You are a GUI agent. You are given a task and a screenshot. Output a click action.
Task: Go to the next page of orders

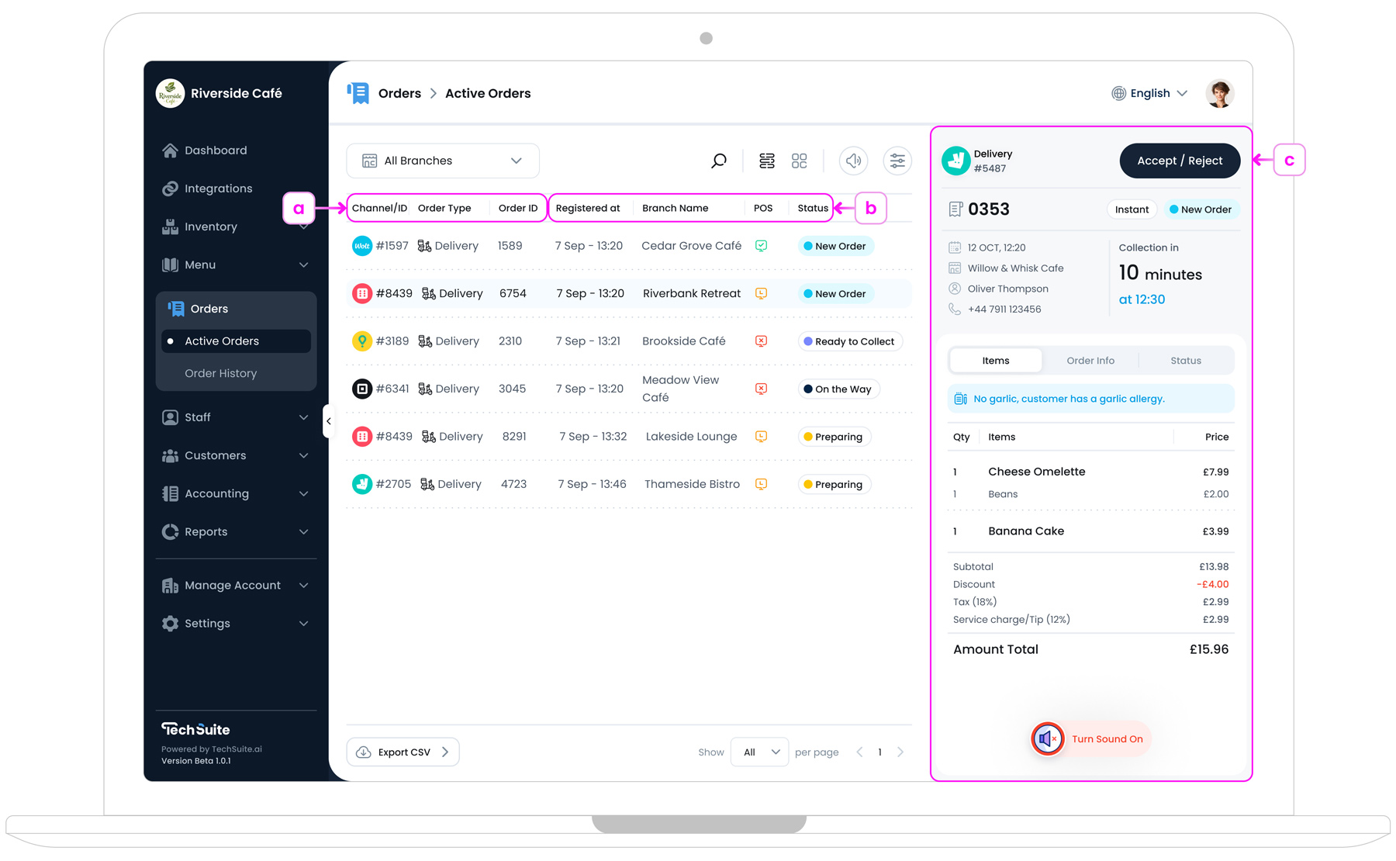pos(900,752)
